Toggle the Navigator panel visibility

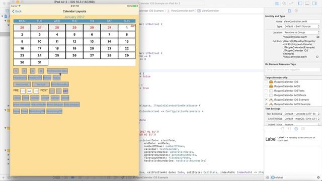pyautogui.click(x=300, y=4)
